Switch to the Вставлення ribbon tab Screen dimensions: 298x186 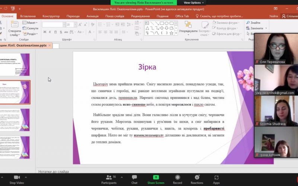click(x=28, y=16)
